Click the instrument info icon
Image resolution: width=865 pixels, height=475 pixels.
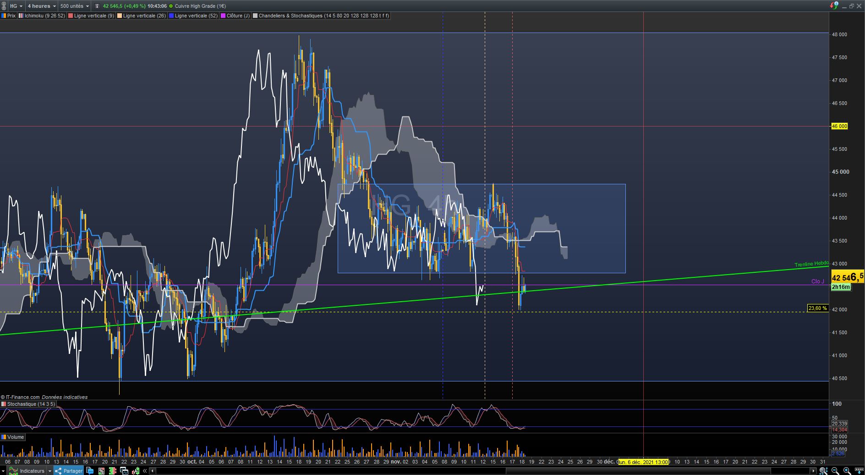(97, 6)
